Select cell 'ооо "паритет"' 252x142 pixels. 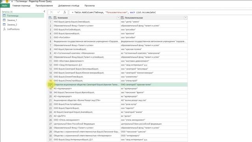point(154,108)
